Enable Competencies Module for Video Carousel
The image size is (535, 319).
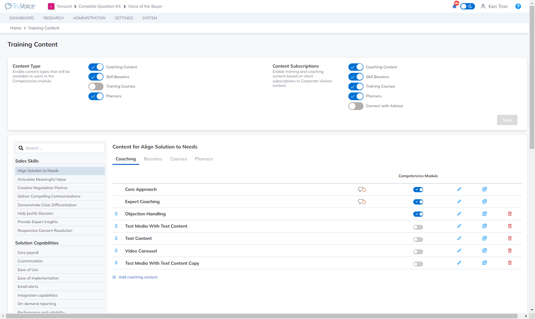tap(418, 252)
